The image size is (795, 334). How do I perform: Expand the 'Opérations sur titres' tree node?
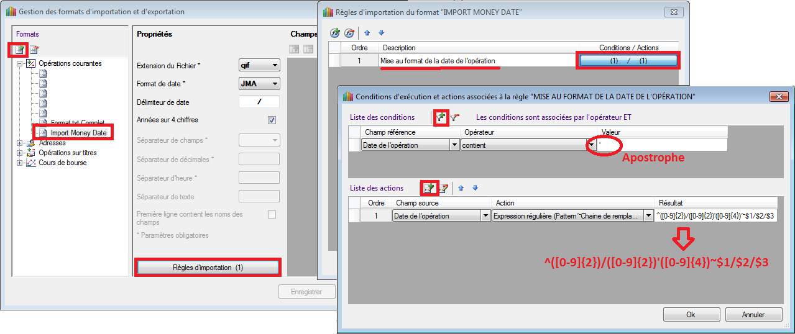pos(20,153)
